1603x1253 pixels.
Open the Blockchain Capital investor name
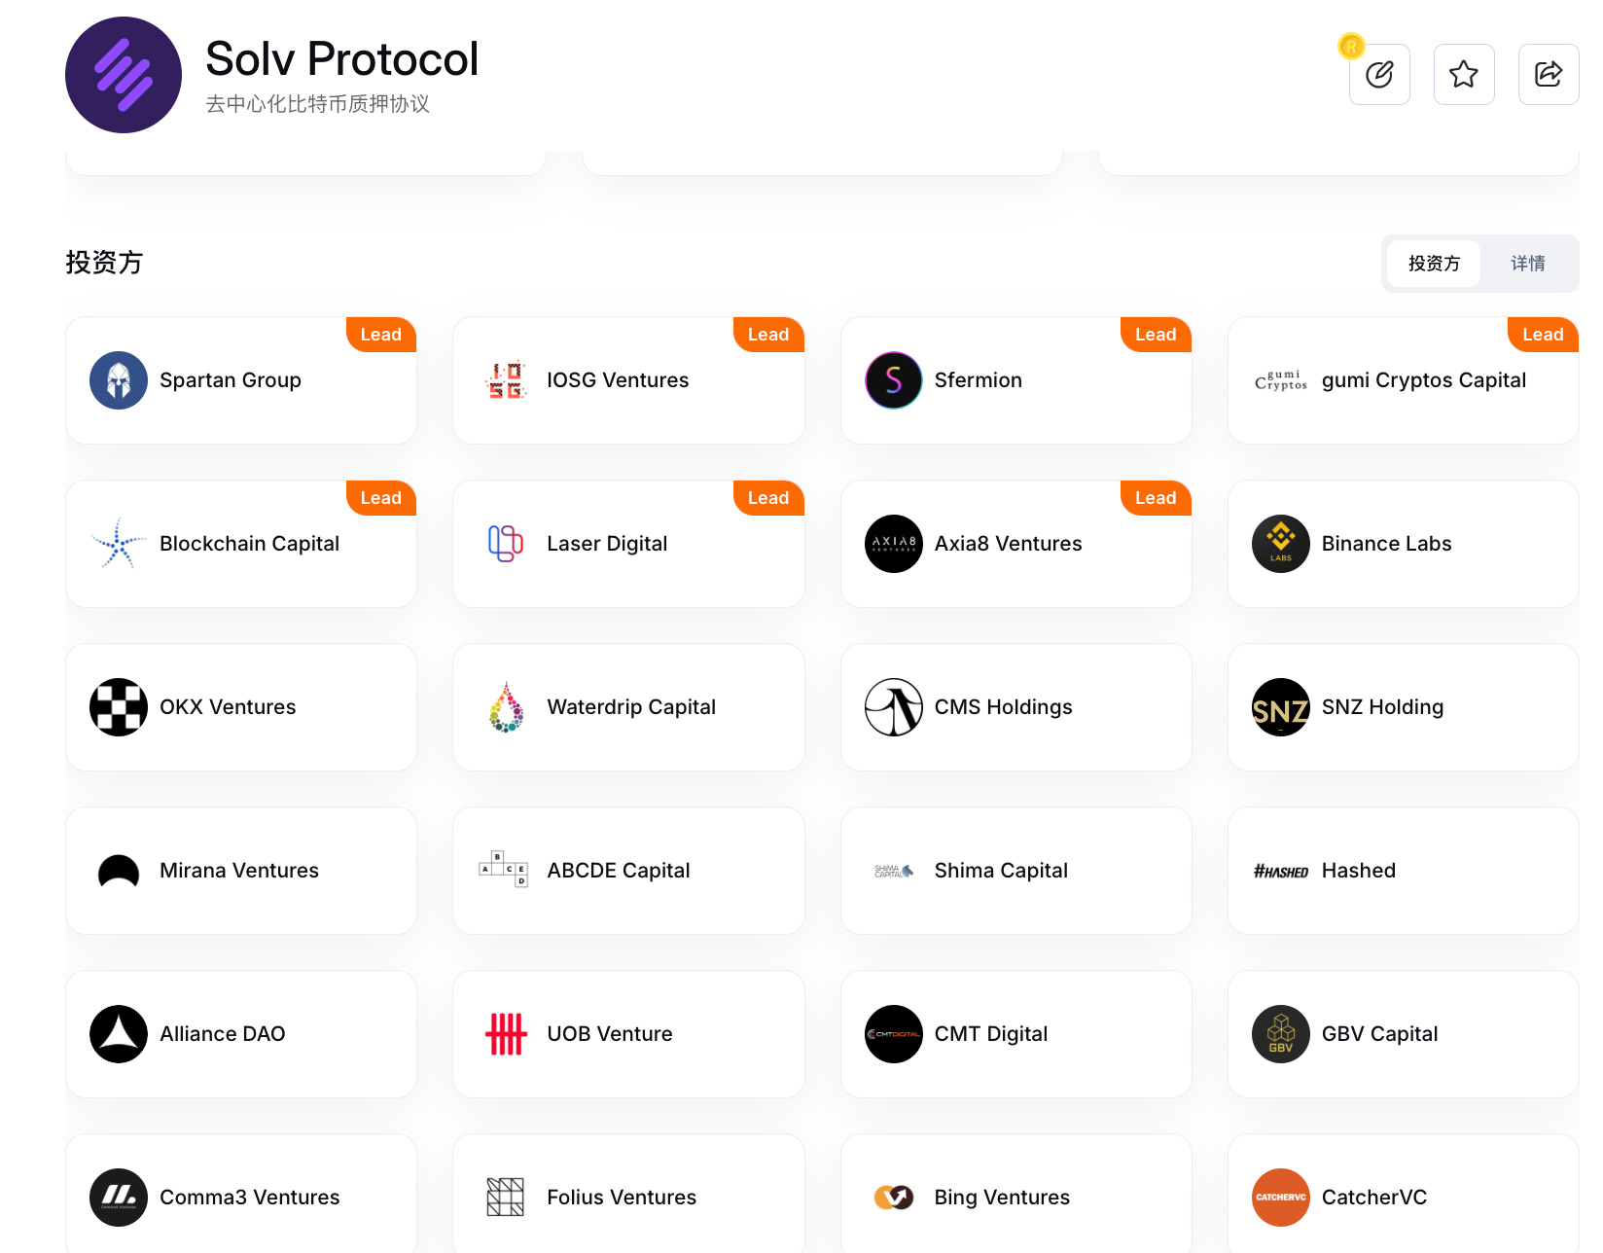coord(250,544)
